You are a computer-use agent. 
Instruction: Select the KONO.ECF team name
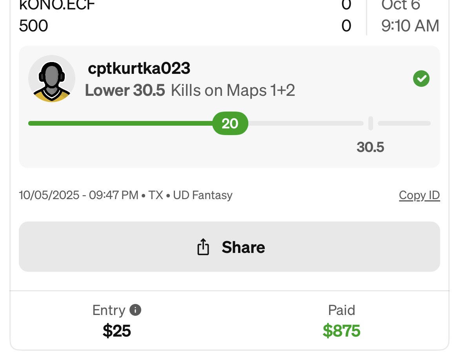[57, 5]
